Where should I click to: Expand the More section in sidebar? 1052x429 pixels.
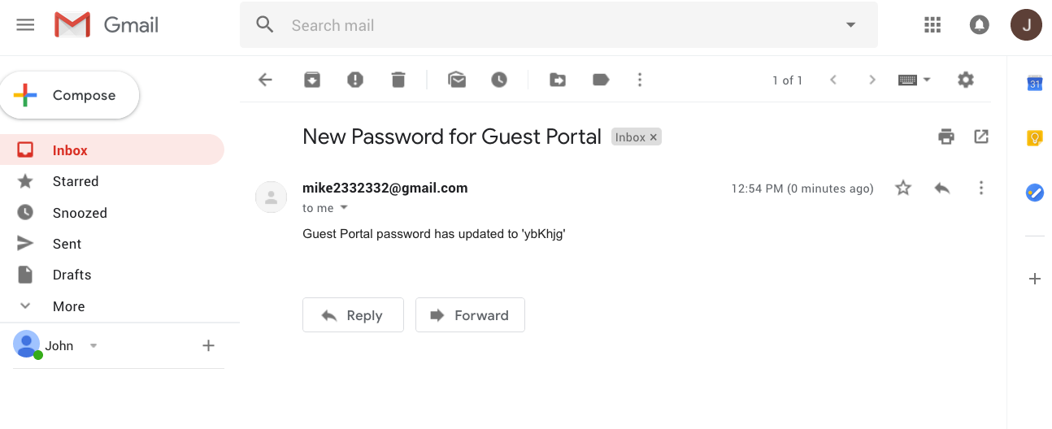click(68, 306)
